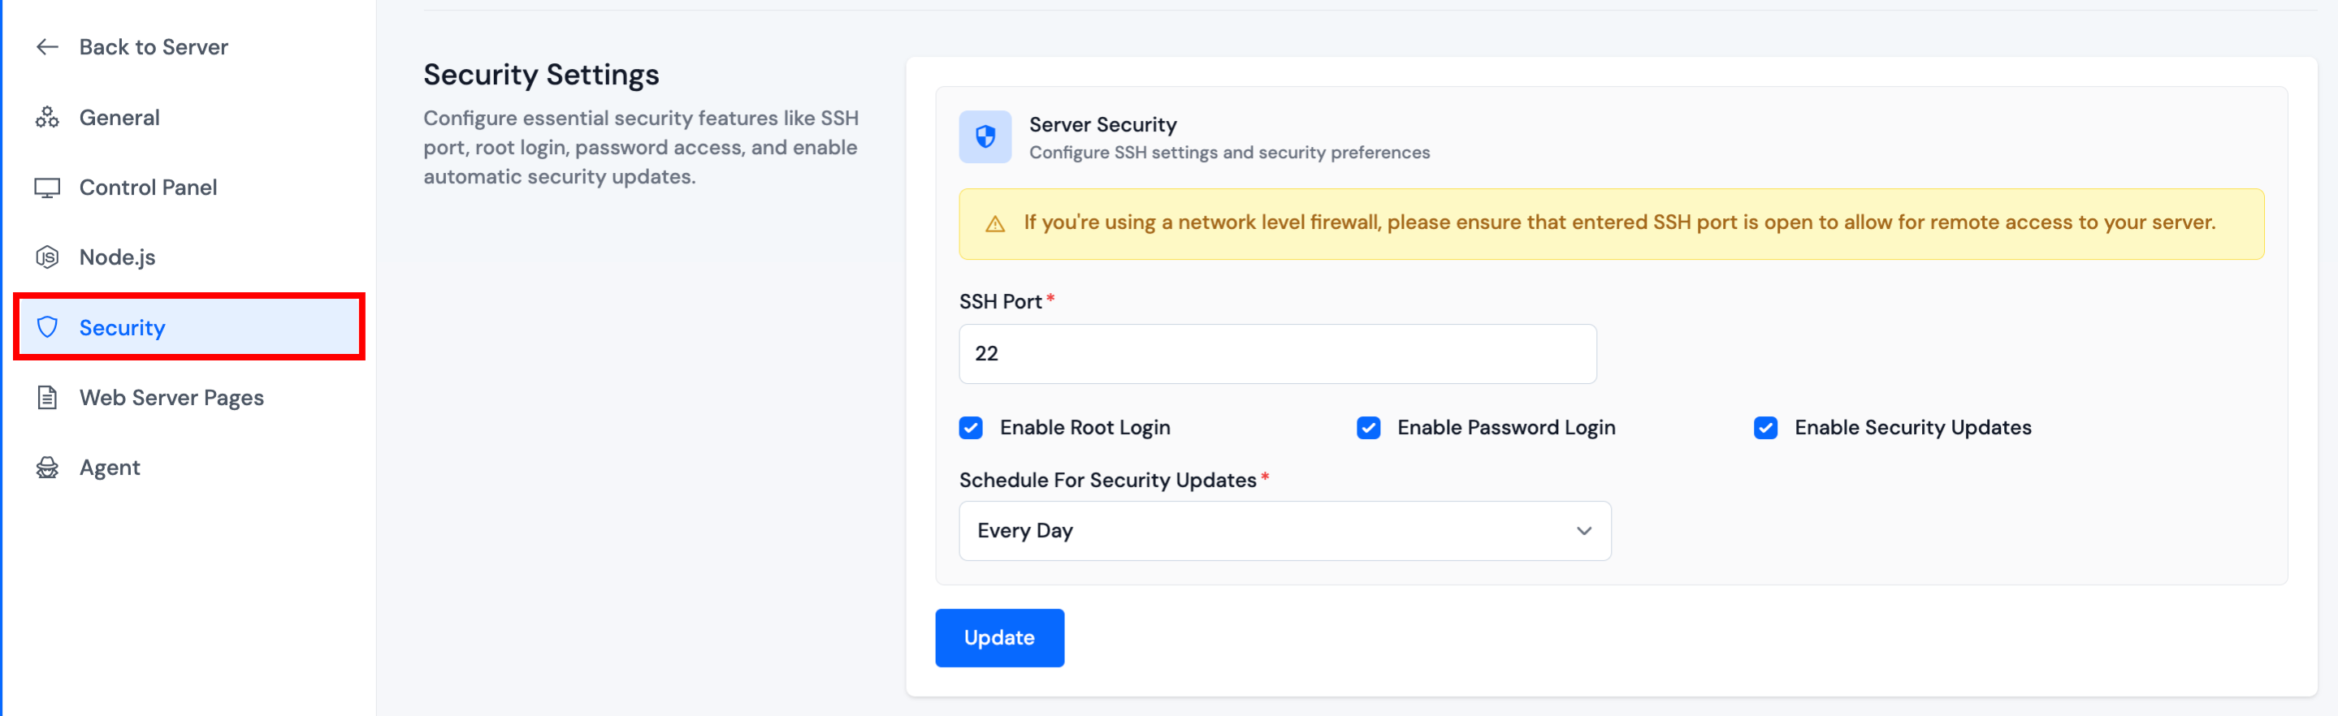Disable the Enable Root Login checkbox
Viewport: 2338px width, 716px height.
click(970, 428)
